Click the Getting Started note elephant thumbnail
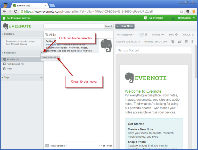 pyautogui.click(x=106, y=46)
